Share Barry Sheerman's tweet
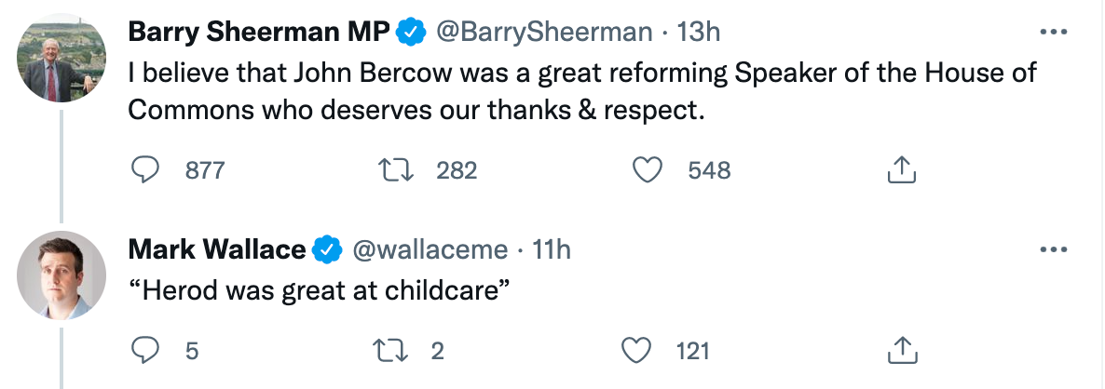Image resolution: width=1105 pixels, height=389 pixels. coord(899,169)
